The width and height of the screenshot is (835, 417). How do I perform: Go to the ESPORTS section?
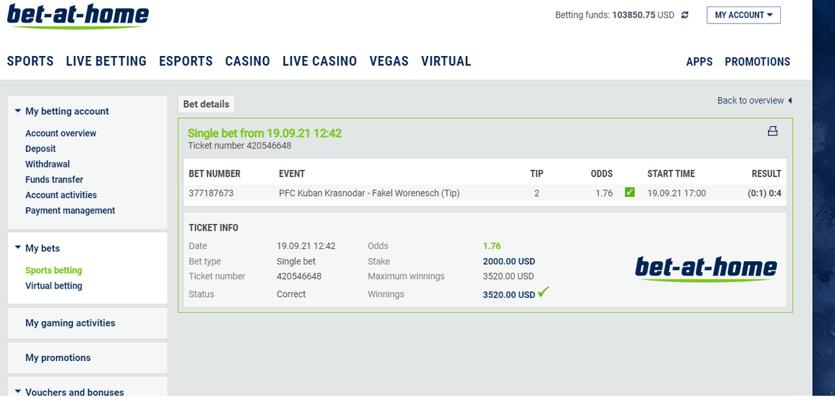(186, 61)
